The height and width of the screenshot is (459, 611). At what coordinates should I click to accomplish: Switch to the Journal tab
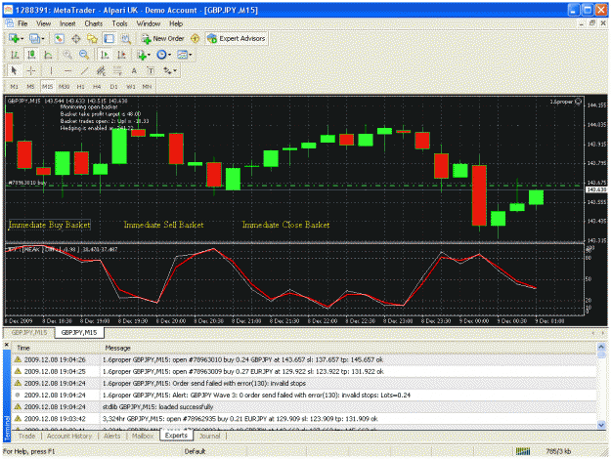[209, 436]
